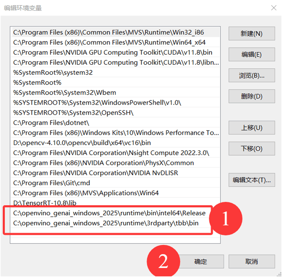Click the 新建(N) button
Viewport: 282px width, 277px height.
click(251, 34)
